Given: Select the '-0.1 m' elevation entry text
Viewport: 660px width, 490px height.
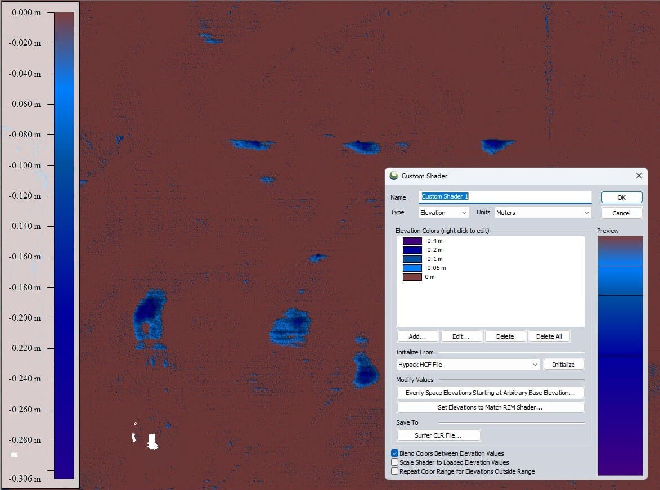Looking at the screenshot, I should (x=434, y=259).
